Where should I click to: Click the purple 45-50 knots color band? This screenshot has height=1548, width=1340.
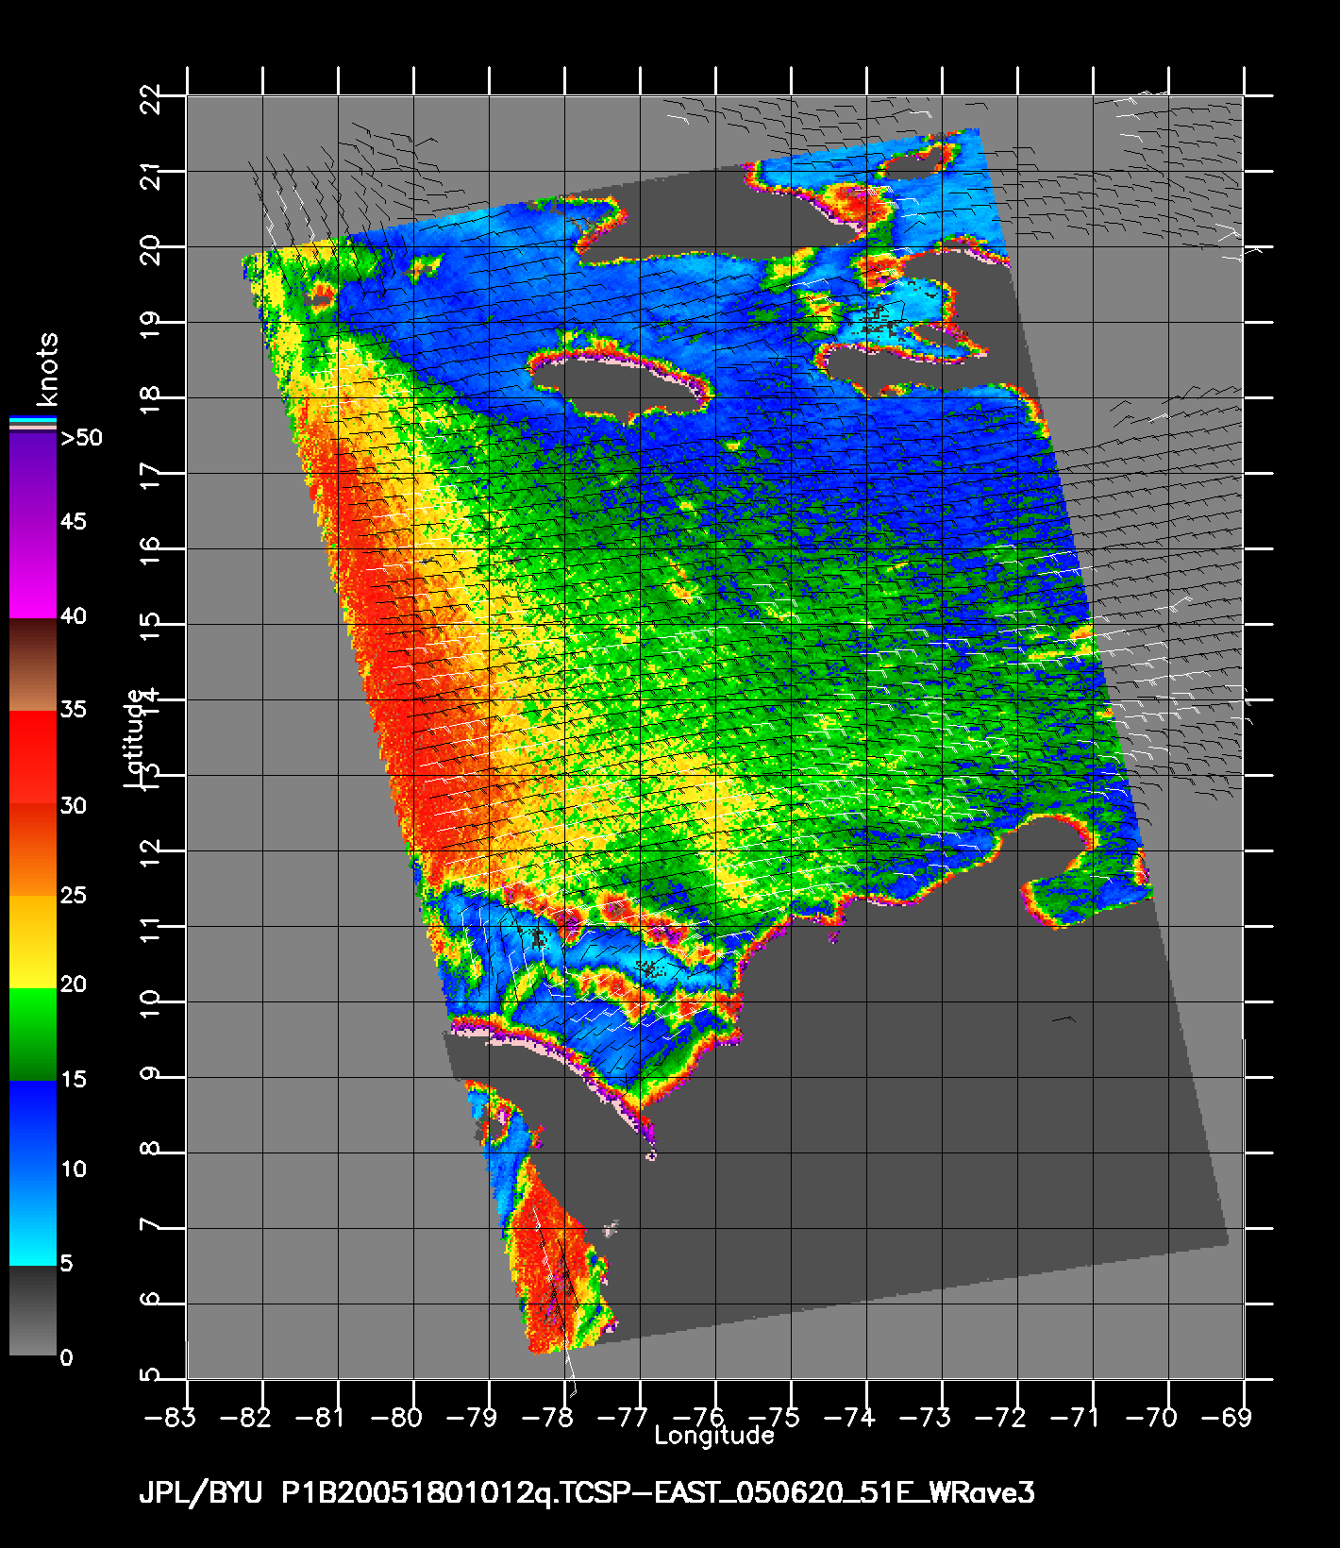tap(33, 478)
